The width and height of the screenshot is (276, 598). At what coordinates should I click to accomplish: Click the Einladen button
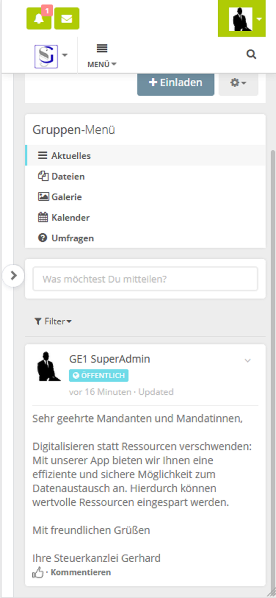(x=175, y=83)
